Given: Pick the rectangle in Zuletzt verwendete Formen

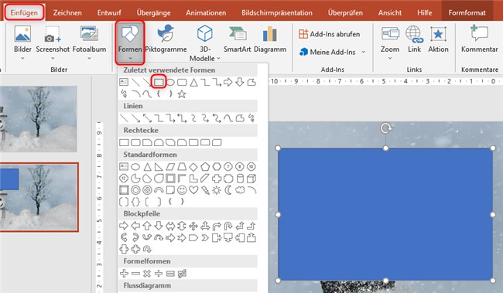Looking at the screenshot, I should pos(159,83).
